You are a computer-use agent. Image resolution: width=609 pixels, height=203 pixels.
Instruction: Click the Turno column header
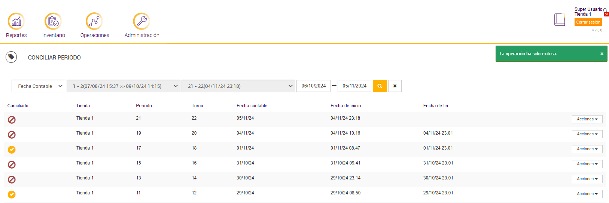point(197,106)
